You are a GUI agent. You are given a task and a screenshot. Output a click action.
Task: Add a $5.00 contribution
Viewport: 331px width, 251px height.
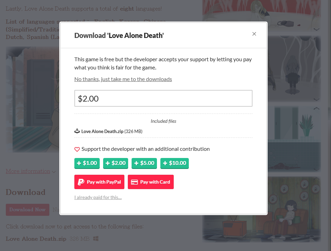click(x=144, y=163)
